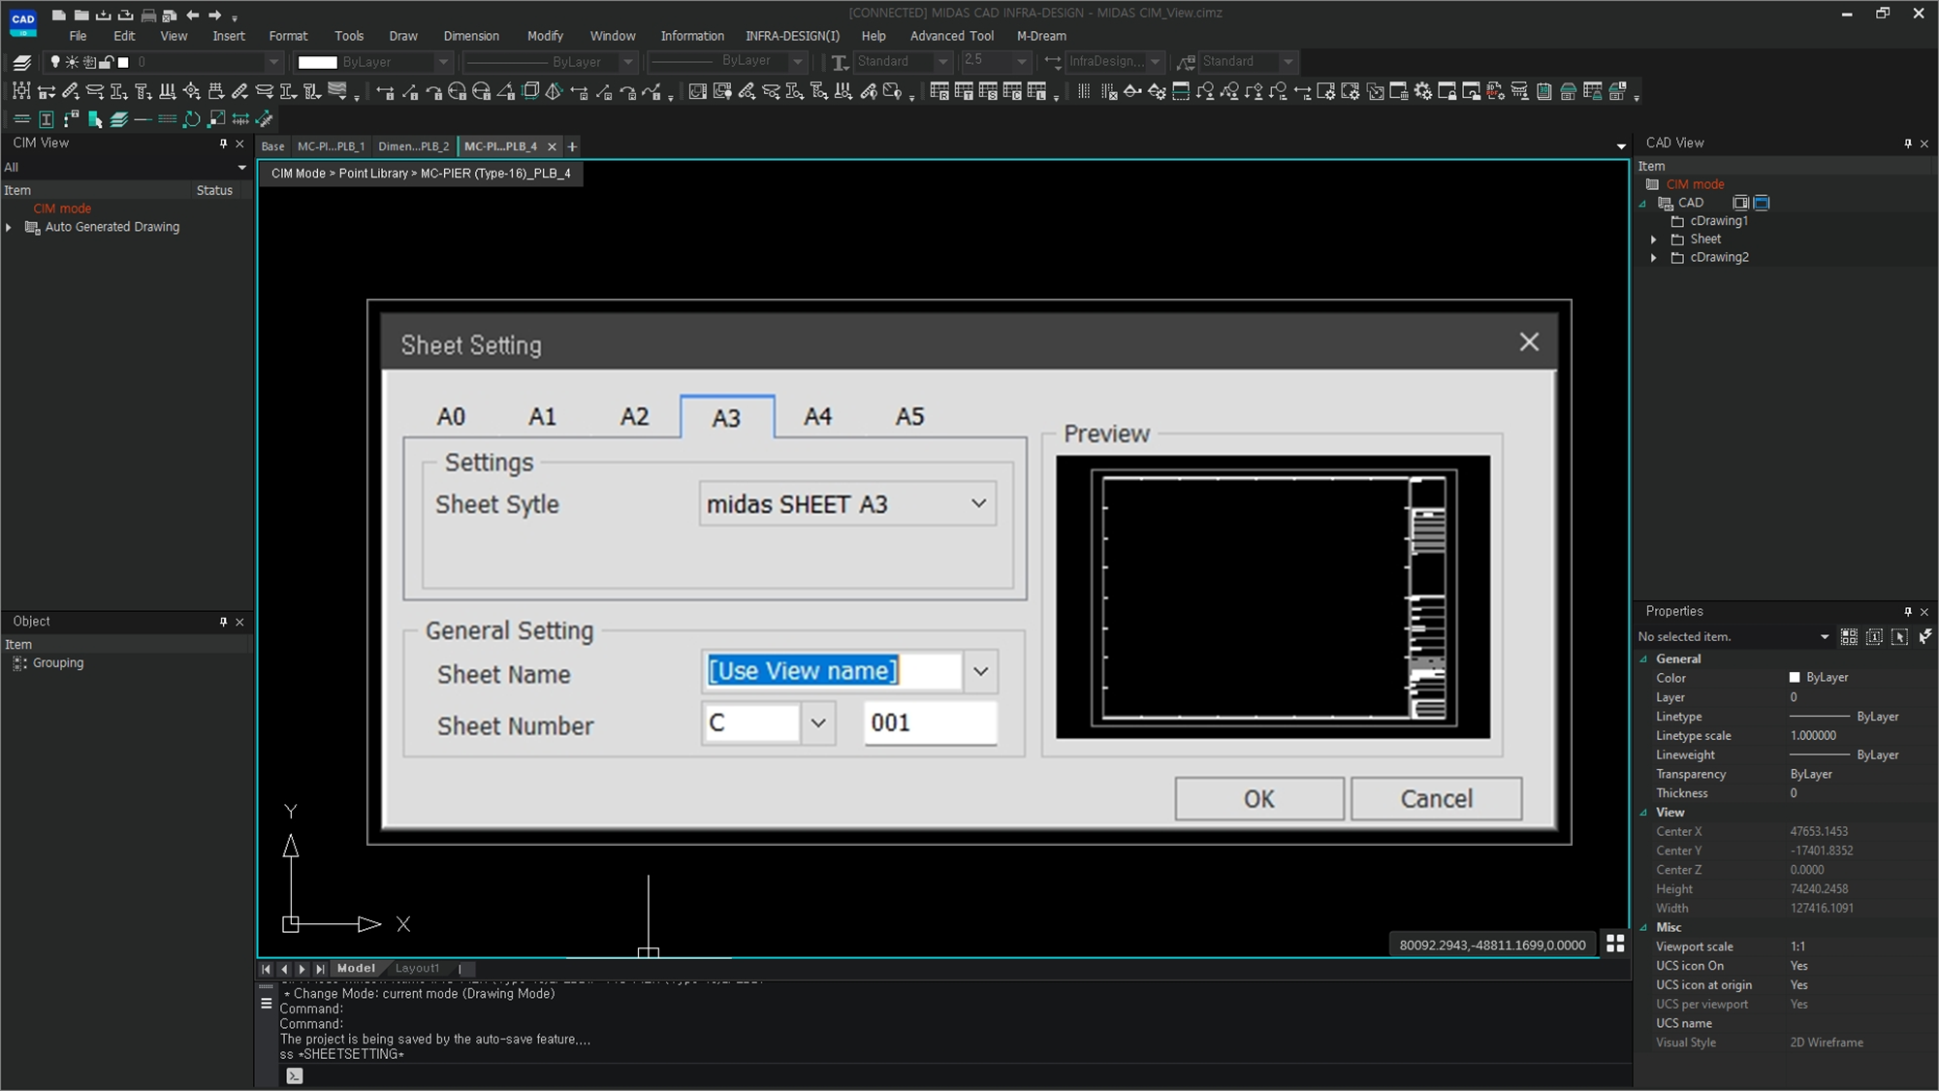Open the INFRA-DESIGN(I) menu

(x=792, y=36)
